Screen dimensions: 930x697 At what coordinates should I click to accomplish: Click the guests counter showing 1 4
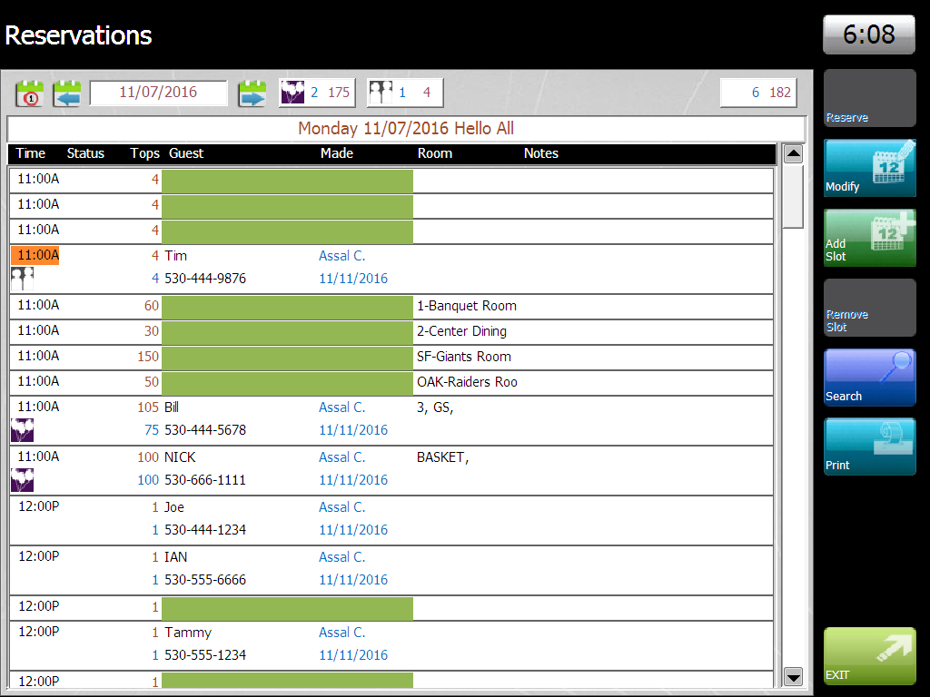(x=404, y=93)
